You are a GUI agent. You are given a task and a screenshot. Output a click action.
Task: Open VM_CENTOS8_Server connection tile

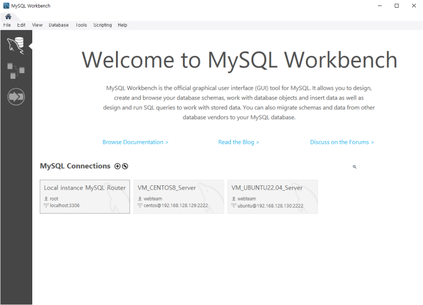click(178, 197)
